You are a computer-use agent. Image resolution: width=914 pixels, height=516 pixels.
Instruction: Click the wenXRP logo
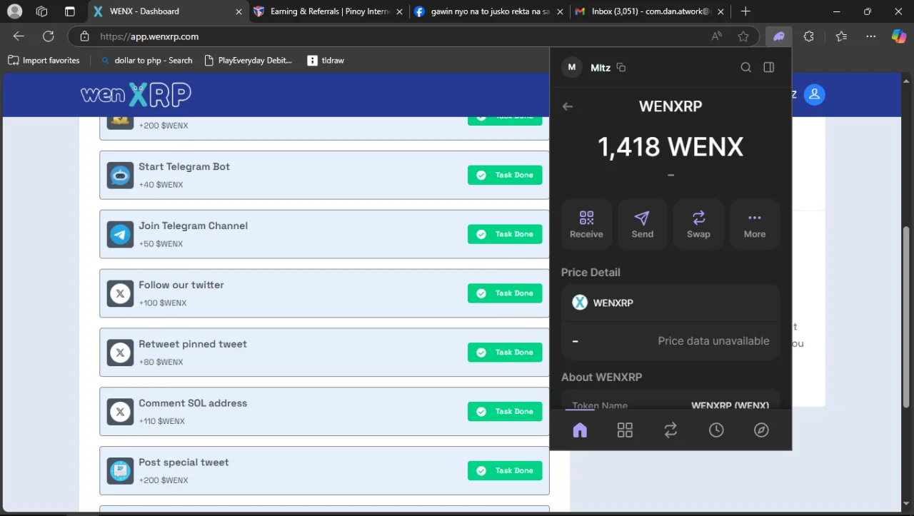point(136,94)
